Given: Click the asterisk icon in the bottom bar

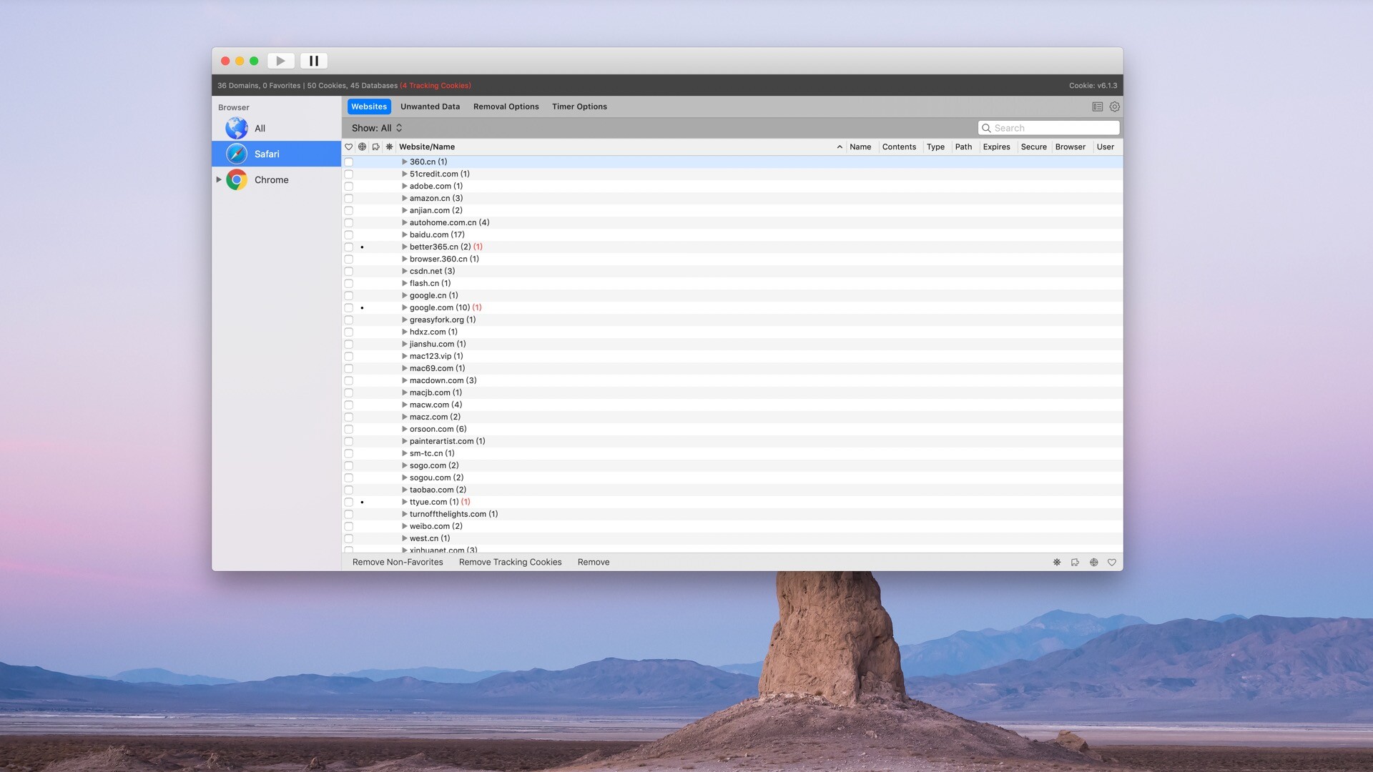Looking at the screenshot, I should [1057, 563].
